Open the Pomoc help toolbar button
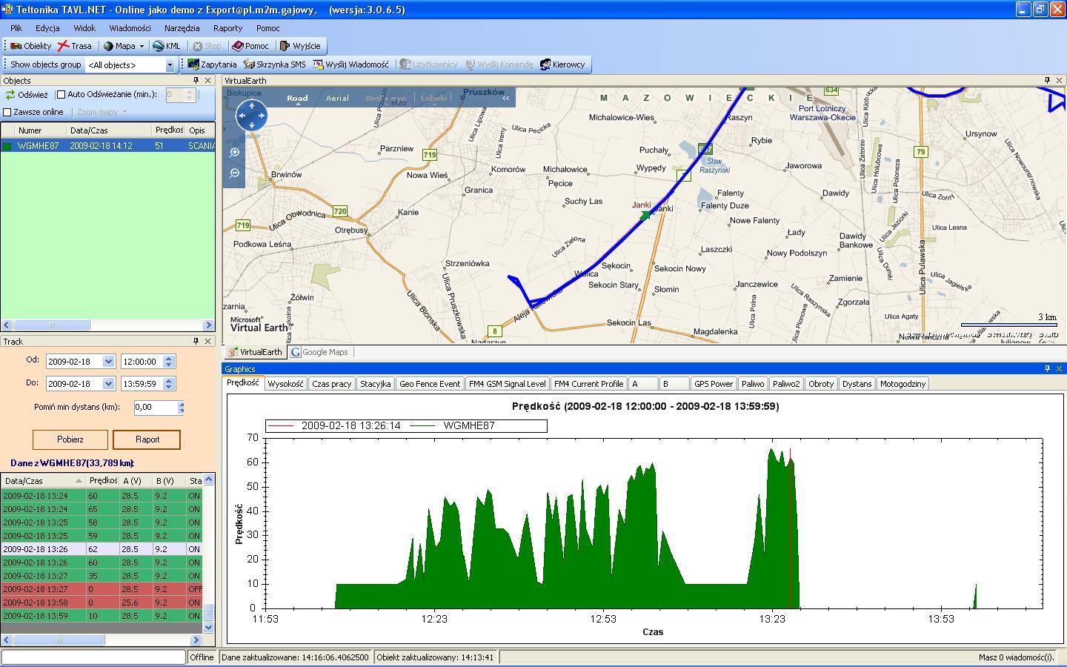The image size is (1067, 667). pyautogui.click(x=250, y=46)
